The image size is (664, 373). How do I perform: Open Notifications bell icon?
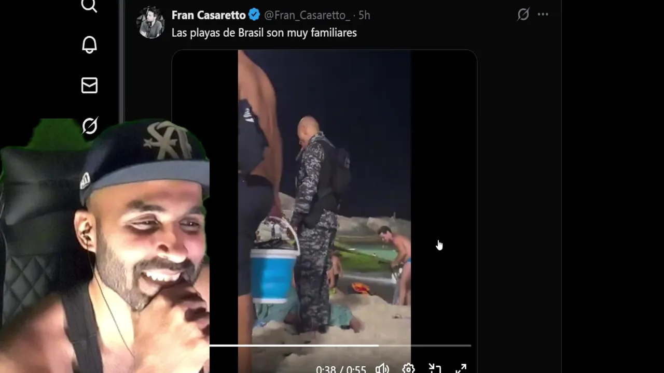coord(89,45)
